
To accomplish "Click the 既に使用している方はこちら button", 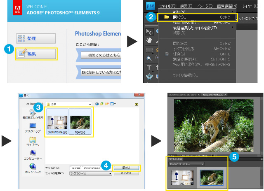I will pos(101,72).
